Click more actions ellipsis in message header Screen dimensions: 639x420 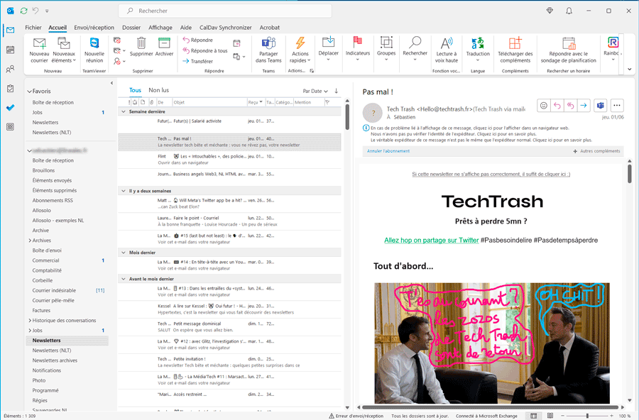(617, 106)
